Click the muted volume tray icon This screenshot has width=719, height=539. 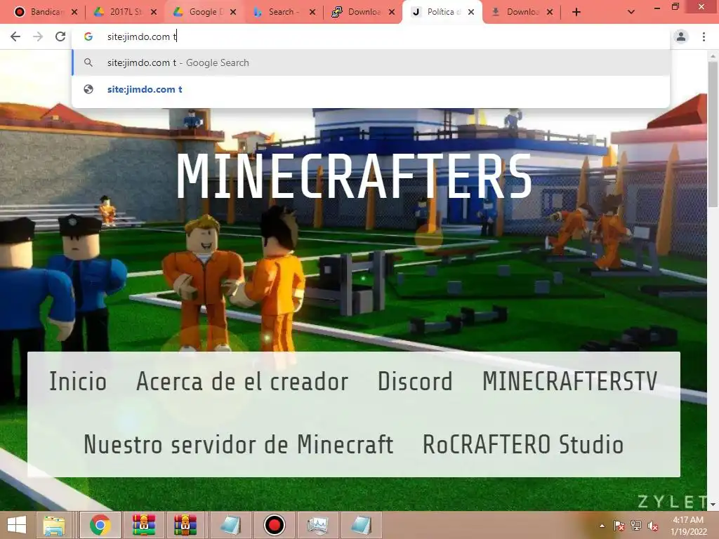pos(652,526)
